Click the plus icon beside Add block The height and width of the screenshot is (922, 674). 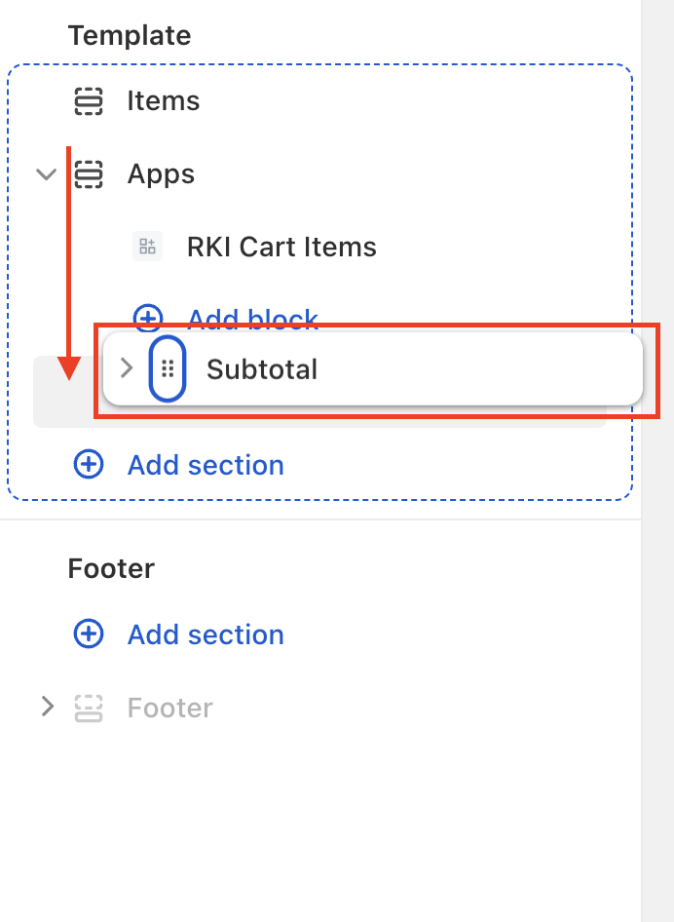pyautogui.click(x=148, y=316)
